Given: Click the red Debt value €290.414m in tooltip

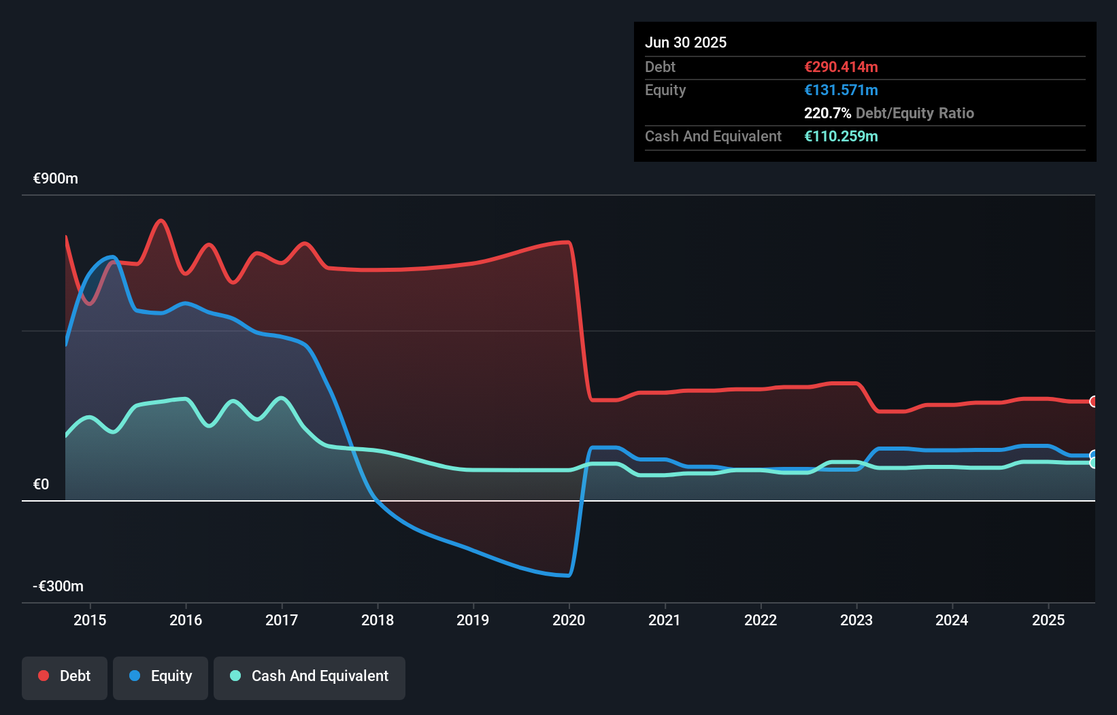Looking at the screenshot, I should tap(841, 67).
